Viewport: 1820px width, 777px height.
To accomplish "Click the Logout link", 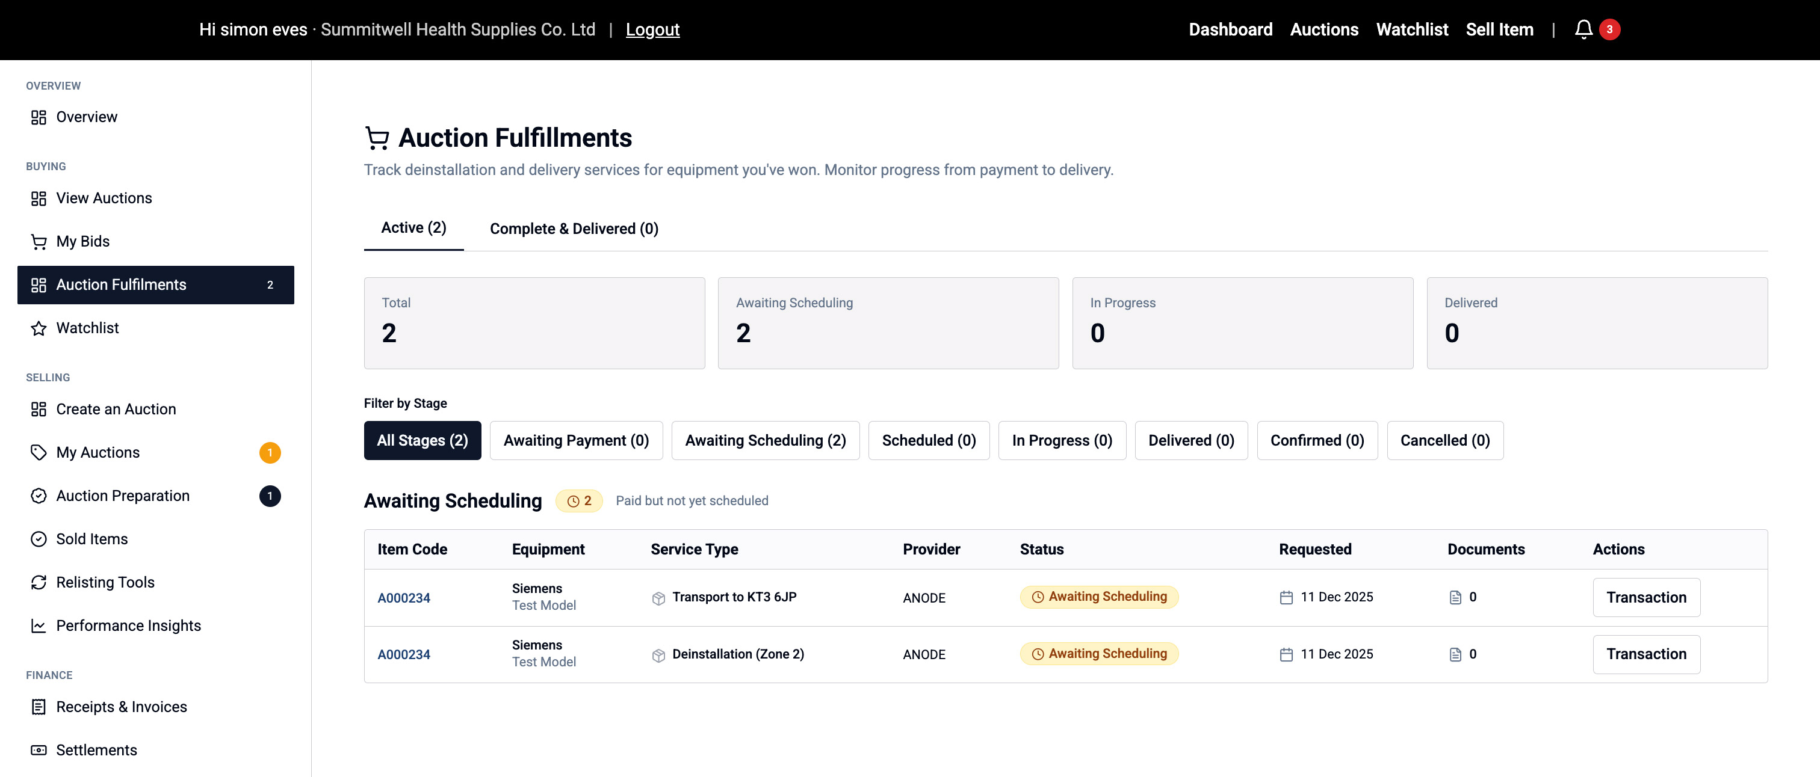I will point(652,29).
